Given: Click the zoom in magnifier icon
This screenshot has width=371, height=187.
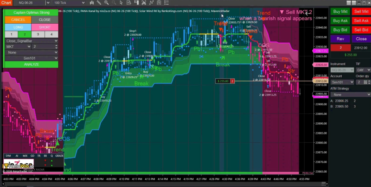Looking at the screenshot, I should pyautogui.click(x=106, y=3).
